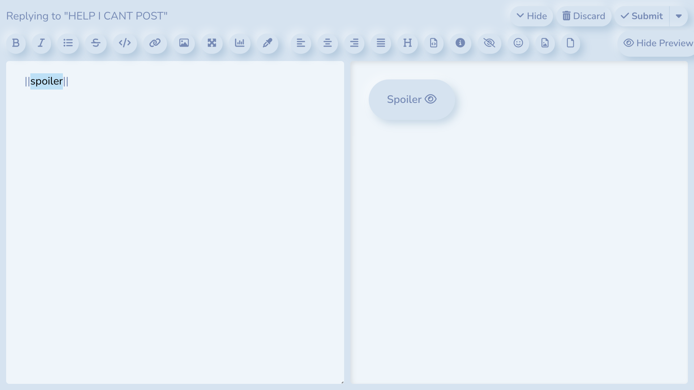This screenshot has width=694, height=390.
Task: Justify the text
Action: pyautogui.click(x=381, y=43)
